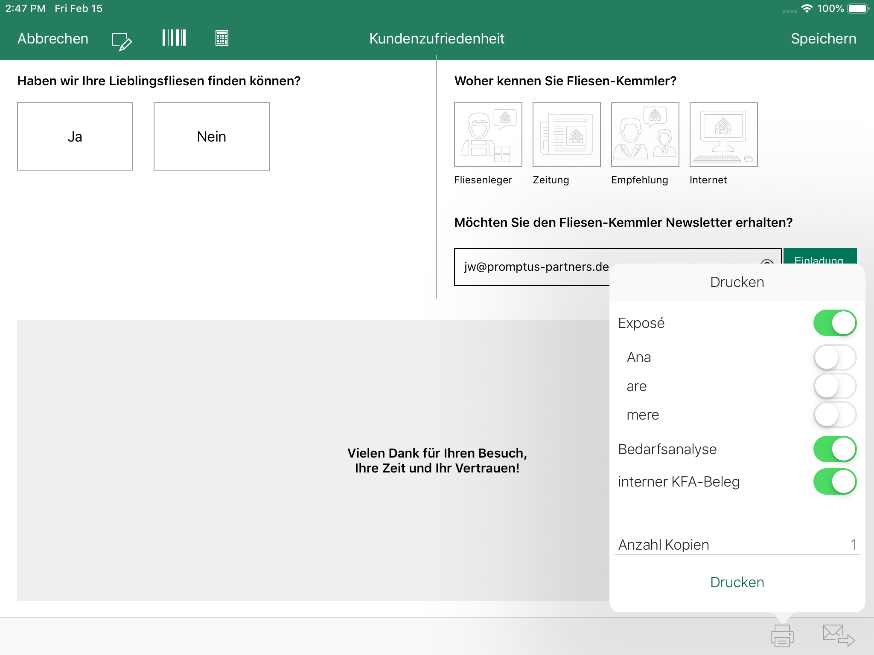Edit the Anzahl Kopien value

(x=737, y=545)
